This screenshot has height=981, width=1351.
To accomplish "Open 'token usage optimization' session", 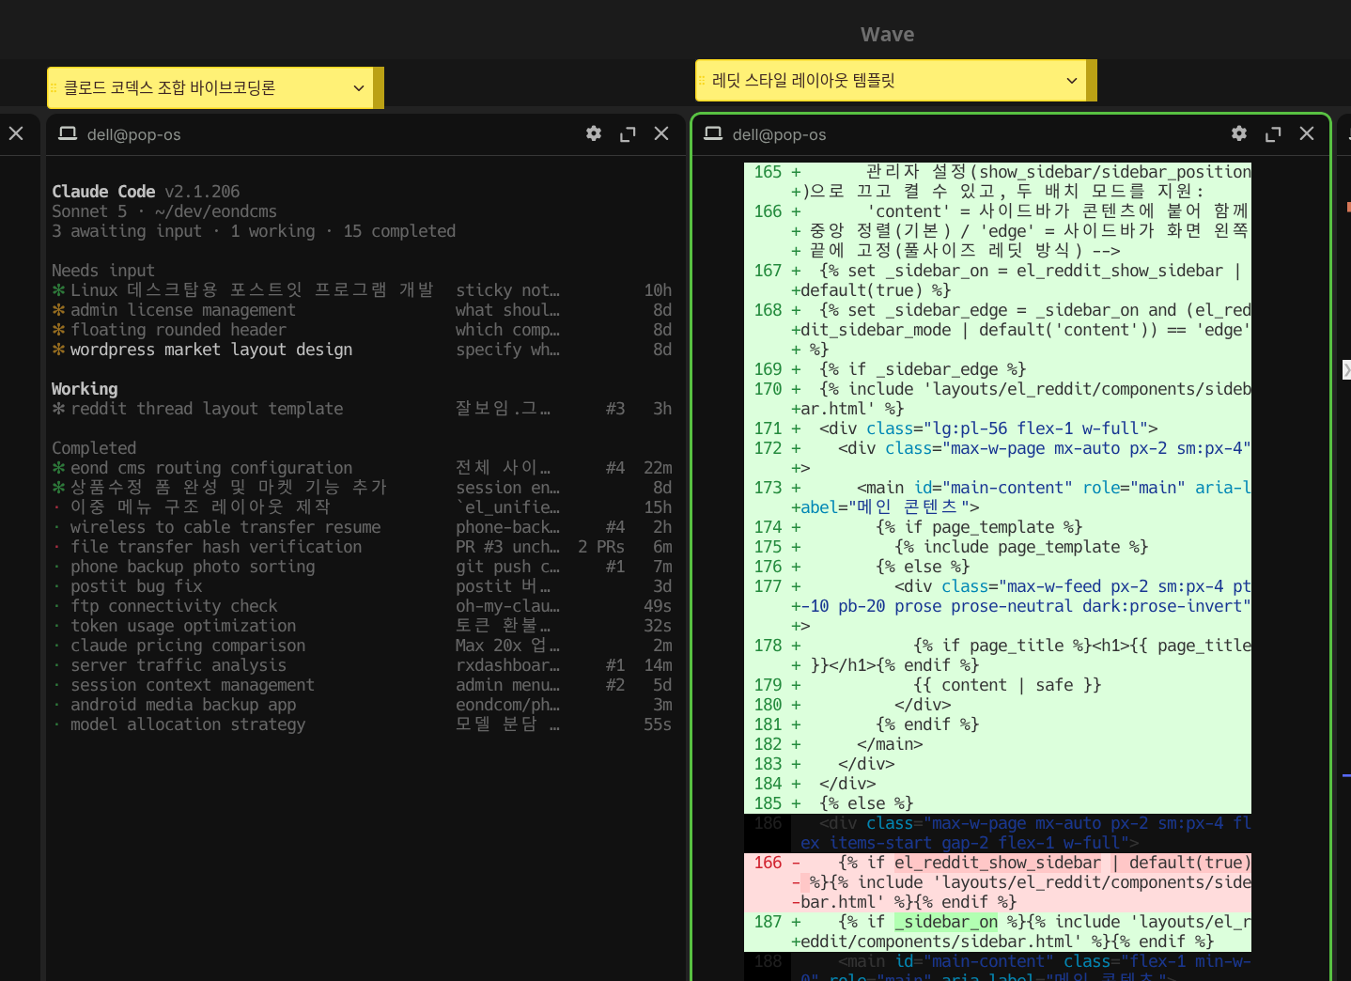I will pyautogui.click(x=362, y=626).
